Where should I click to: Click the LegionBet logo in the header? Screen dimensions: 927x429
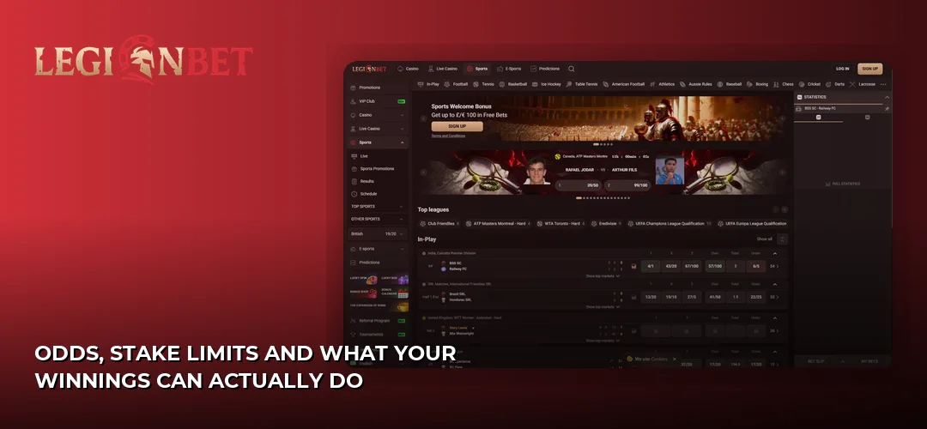tap(369, 69)
